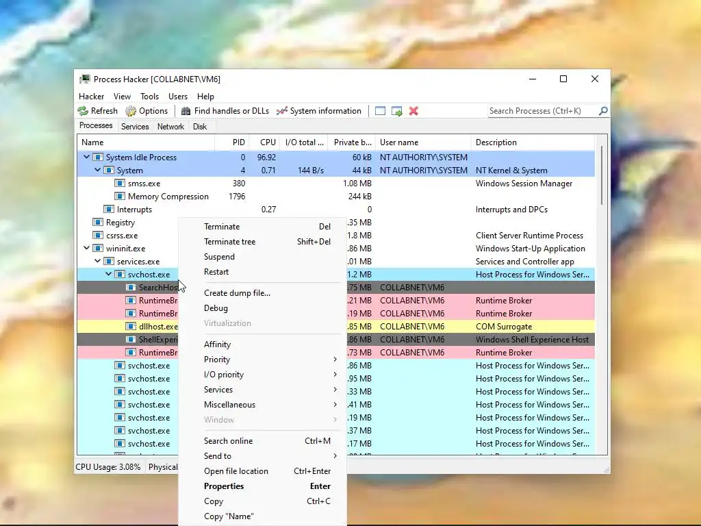The height and width of the screenshot is (526, 701).
Task: Select Restart in the context menu
Action: click(x=262, y=272)
